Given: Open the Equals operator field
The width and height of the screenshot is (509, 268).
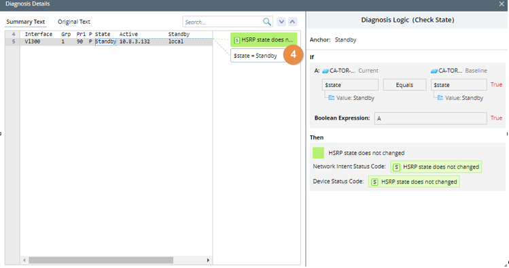Looking at the screenshot, I should 404,85.
